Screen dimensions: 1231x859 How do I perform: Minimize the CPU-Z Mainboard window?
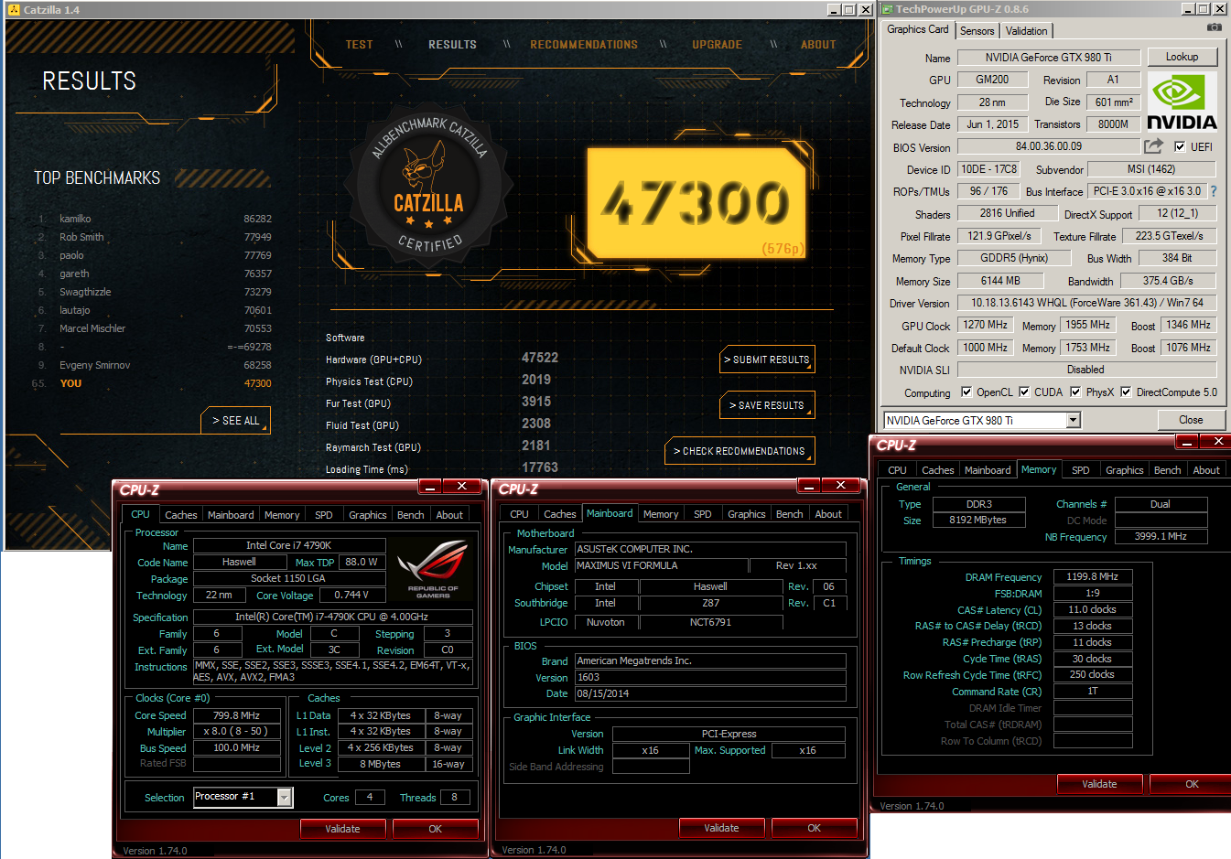pos(807,486)
